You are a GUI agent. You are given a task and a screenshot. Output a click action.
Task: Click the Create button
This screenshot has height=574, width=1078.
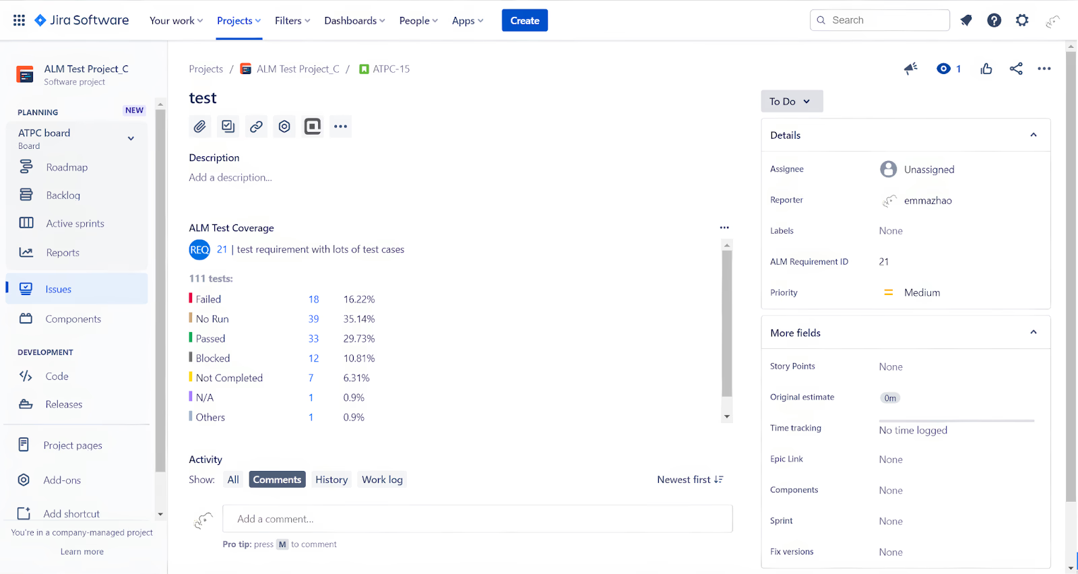(x=525, y=21)
